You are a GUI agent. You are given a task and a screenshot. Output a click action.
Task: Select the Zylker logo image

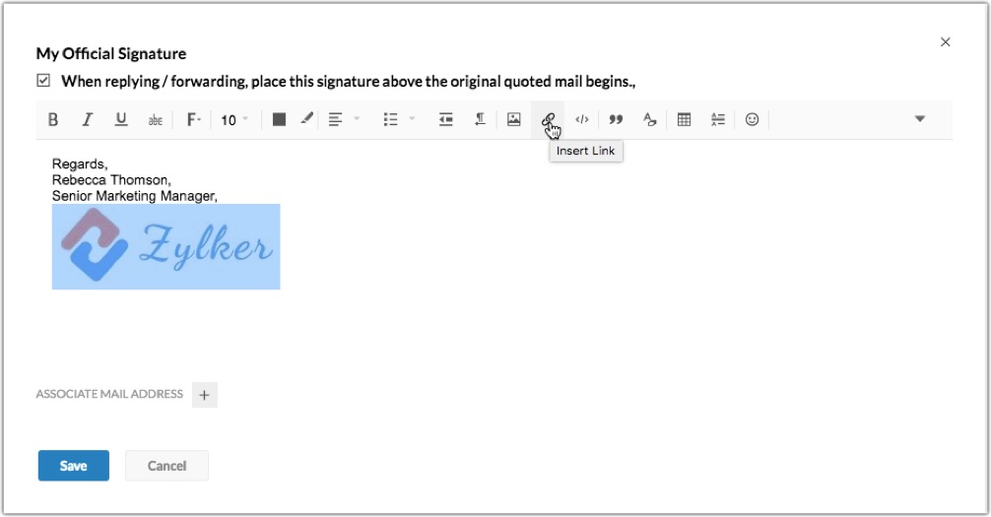(165, 246)
